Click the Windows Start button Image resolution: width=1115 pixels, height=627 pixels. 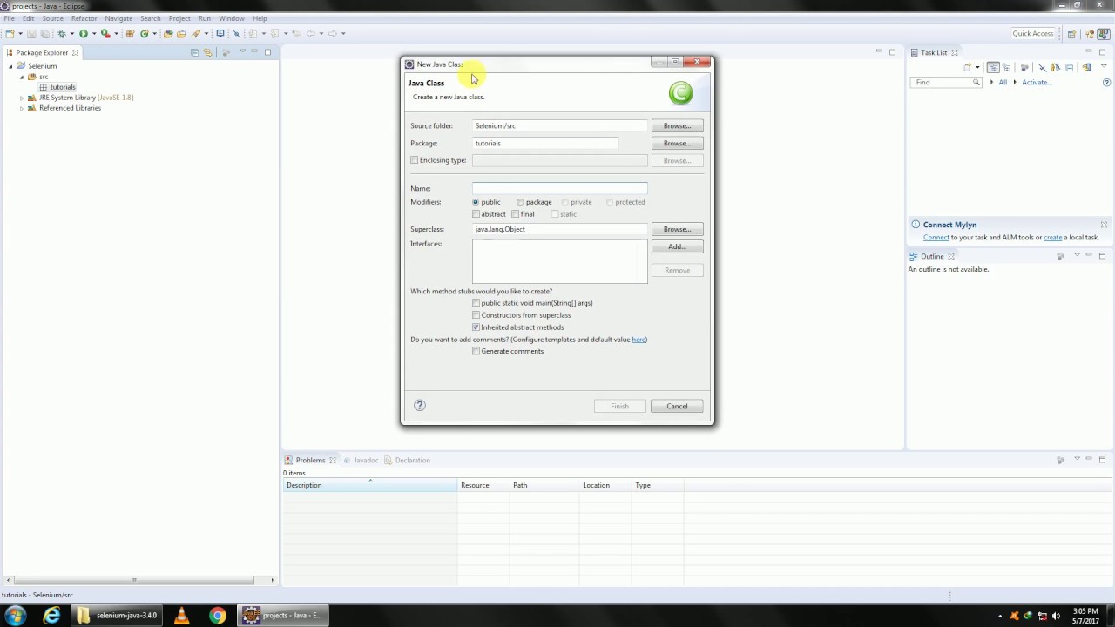click(x=15, y=615)
